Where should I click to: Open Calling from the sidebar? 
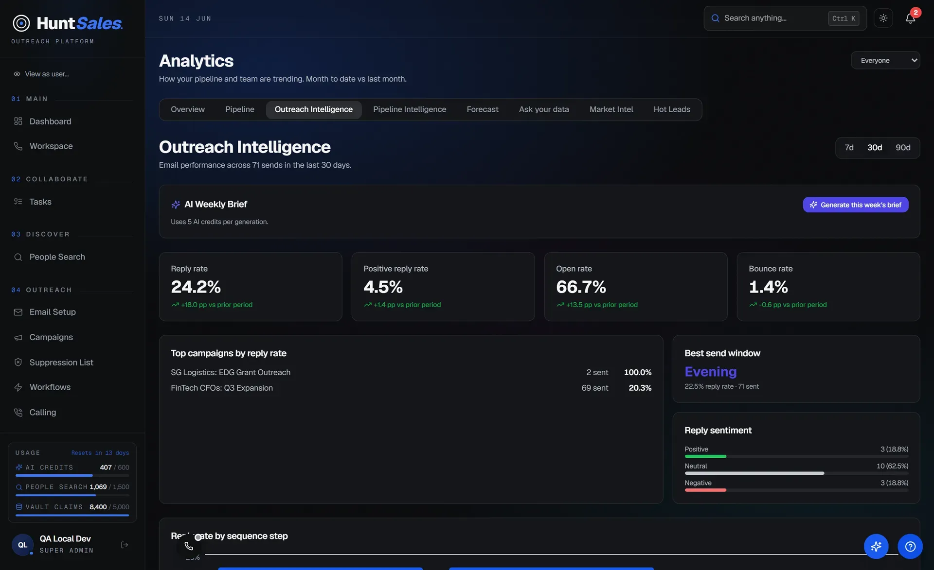coord(43,413)
